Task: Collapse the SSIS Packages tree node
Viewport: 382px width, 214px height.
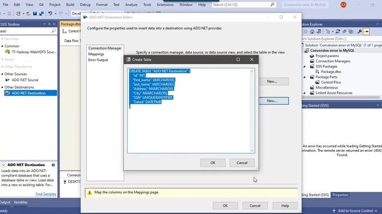Action: coord(304,67)
